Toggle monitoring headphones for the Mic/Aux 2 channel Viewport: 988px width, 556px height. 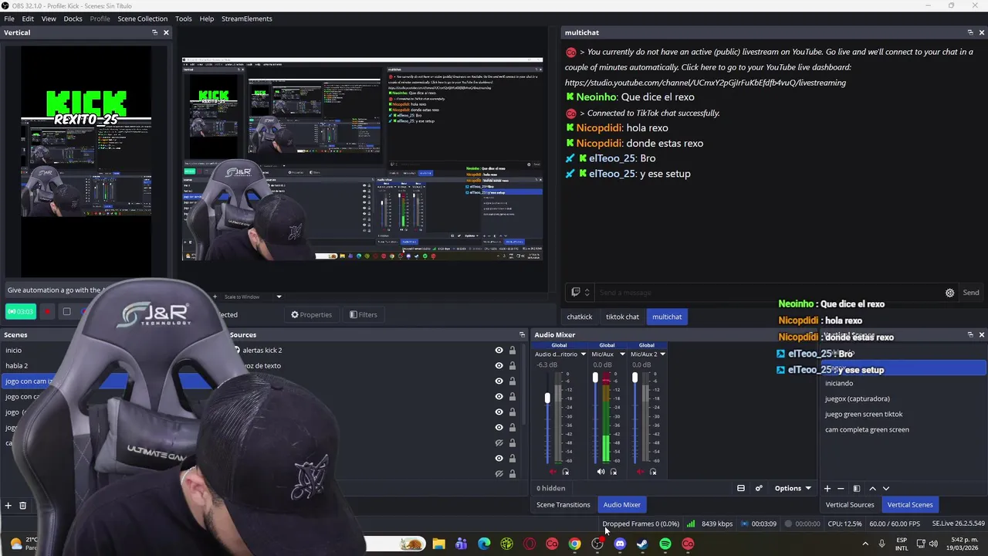click(653, 472)
